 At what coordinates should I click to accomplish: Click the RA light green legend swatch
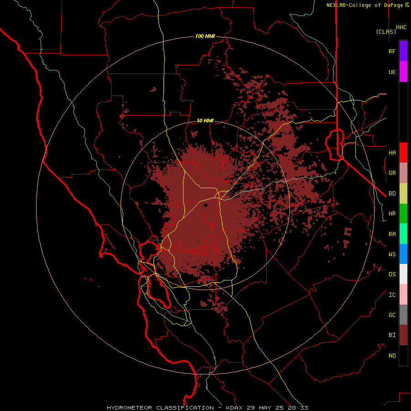[403, 234]
